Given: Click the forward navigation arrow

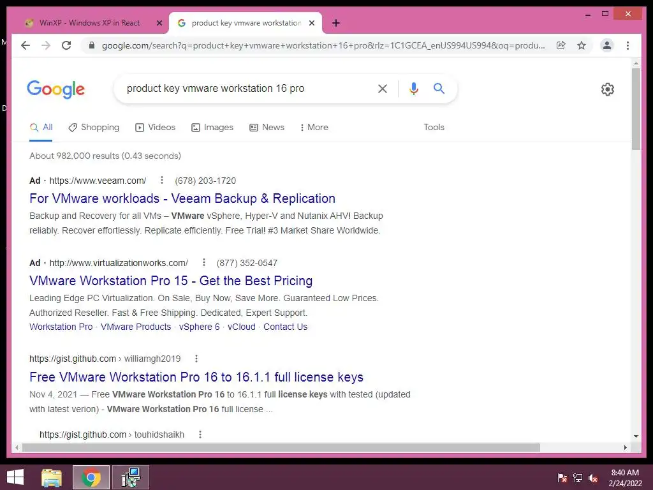Looking at the screenshot, I should (46, 45).
